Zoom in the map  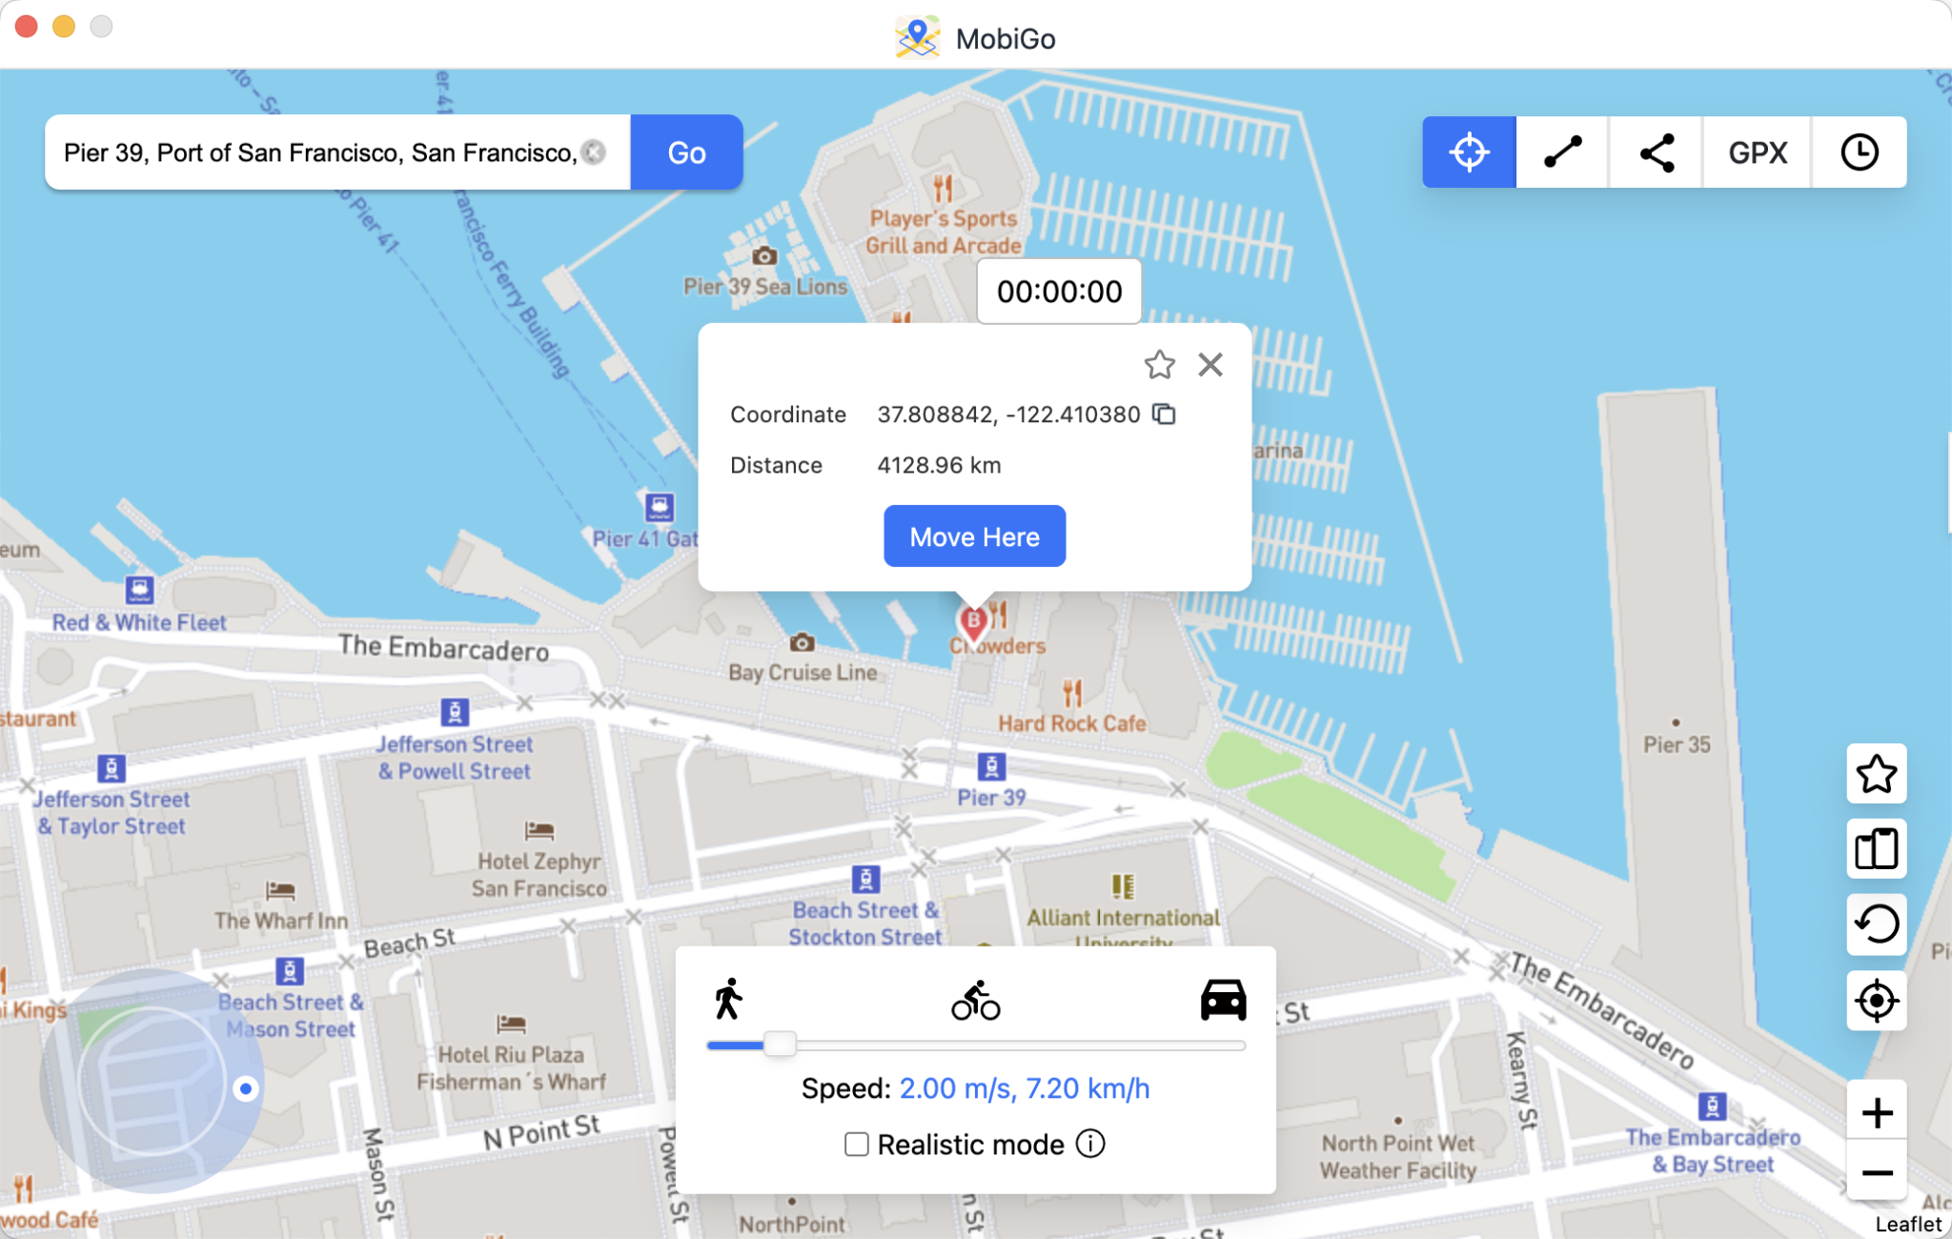(x=1876, y=1112)
